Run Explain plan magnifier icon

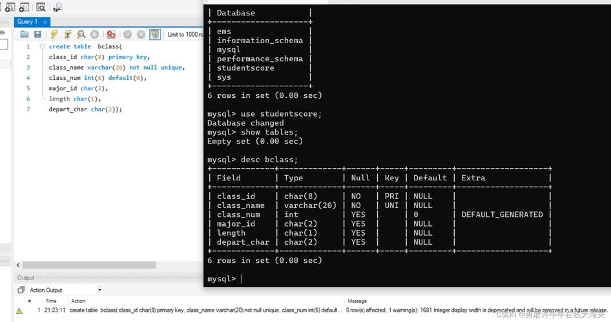81,34
